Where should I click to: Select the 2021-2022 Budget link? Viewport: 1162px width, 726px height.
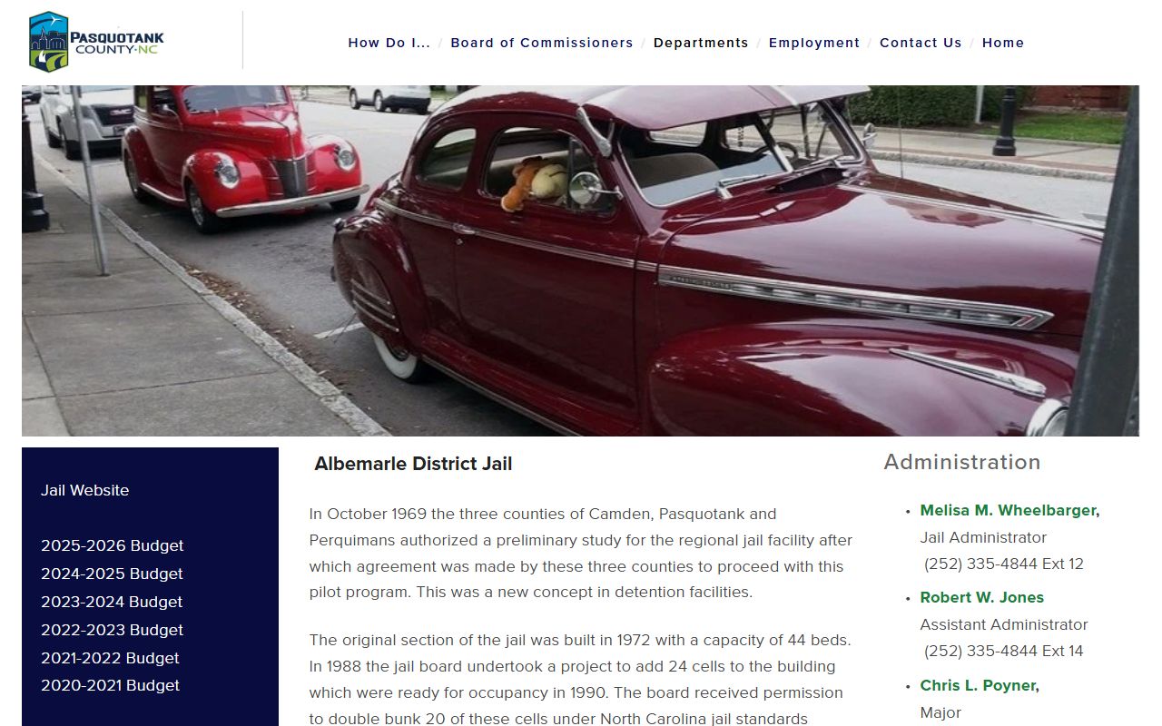click(110, 658)
